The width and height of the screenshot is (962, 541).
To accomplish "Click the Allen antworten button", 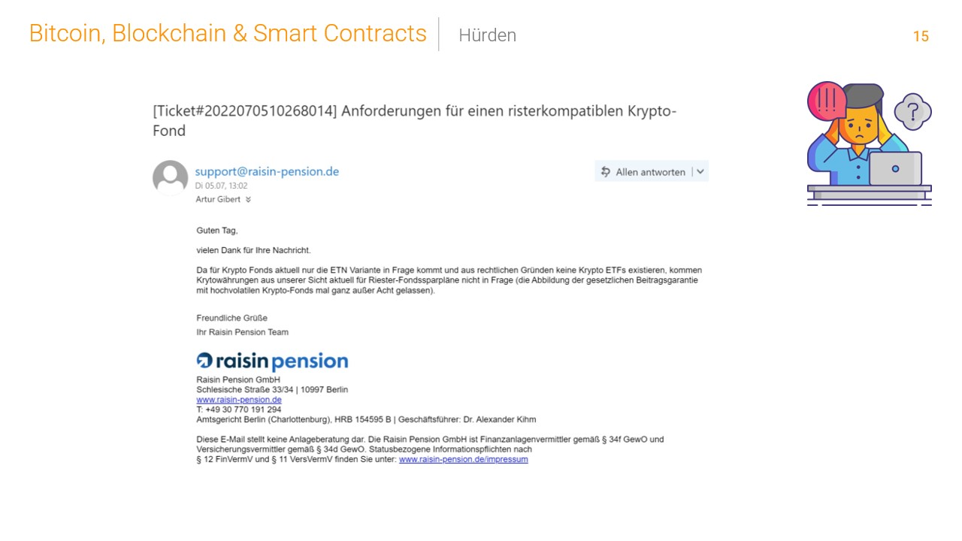I will [643, 171].
